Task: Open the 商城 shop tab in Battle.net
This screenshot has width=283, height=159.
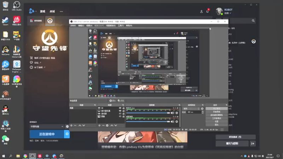Action: pos(52,11)
